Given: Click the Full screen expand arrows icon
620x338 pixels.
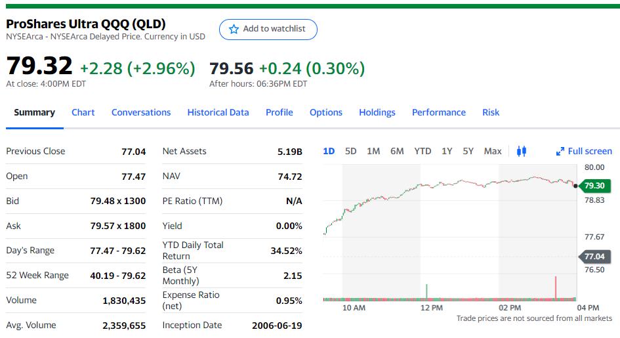Looking at the screenshot, I should coord(560,152).
